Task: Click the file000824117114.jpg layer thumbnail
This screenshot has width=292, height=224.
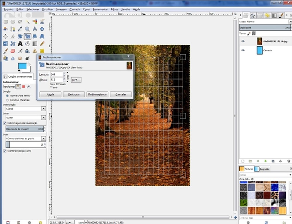Action: click(260, 41)
